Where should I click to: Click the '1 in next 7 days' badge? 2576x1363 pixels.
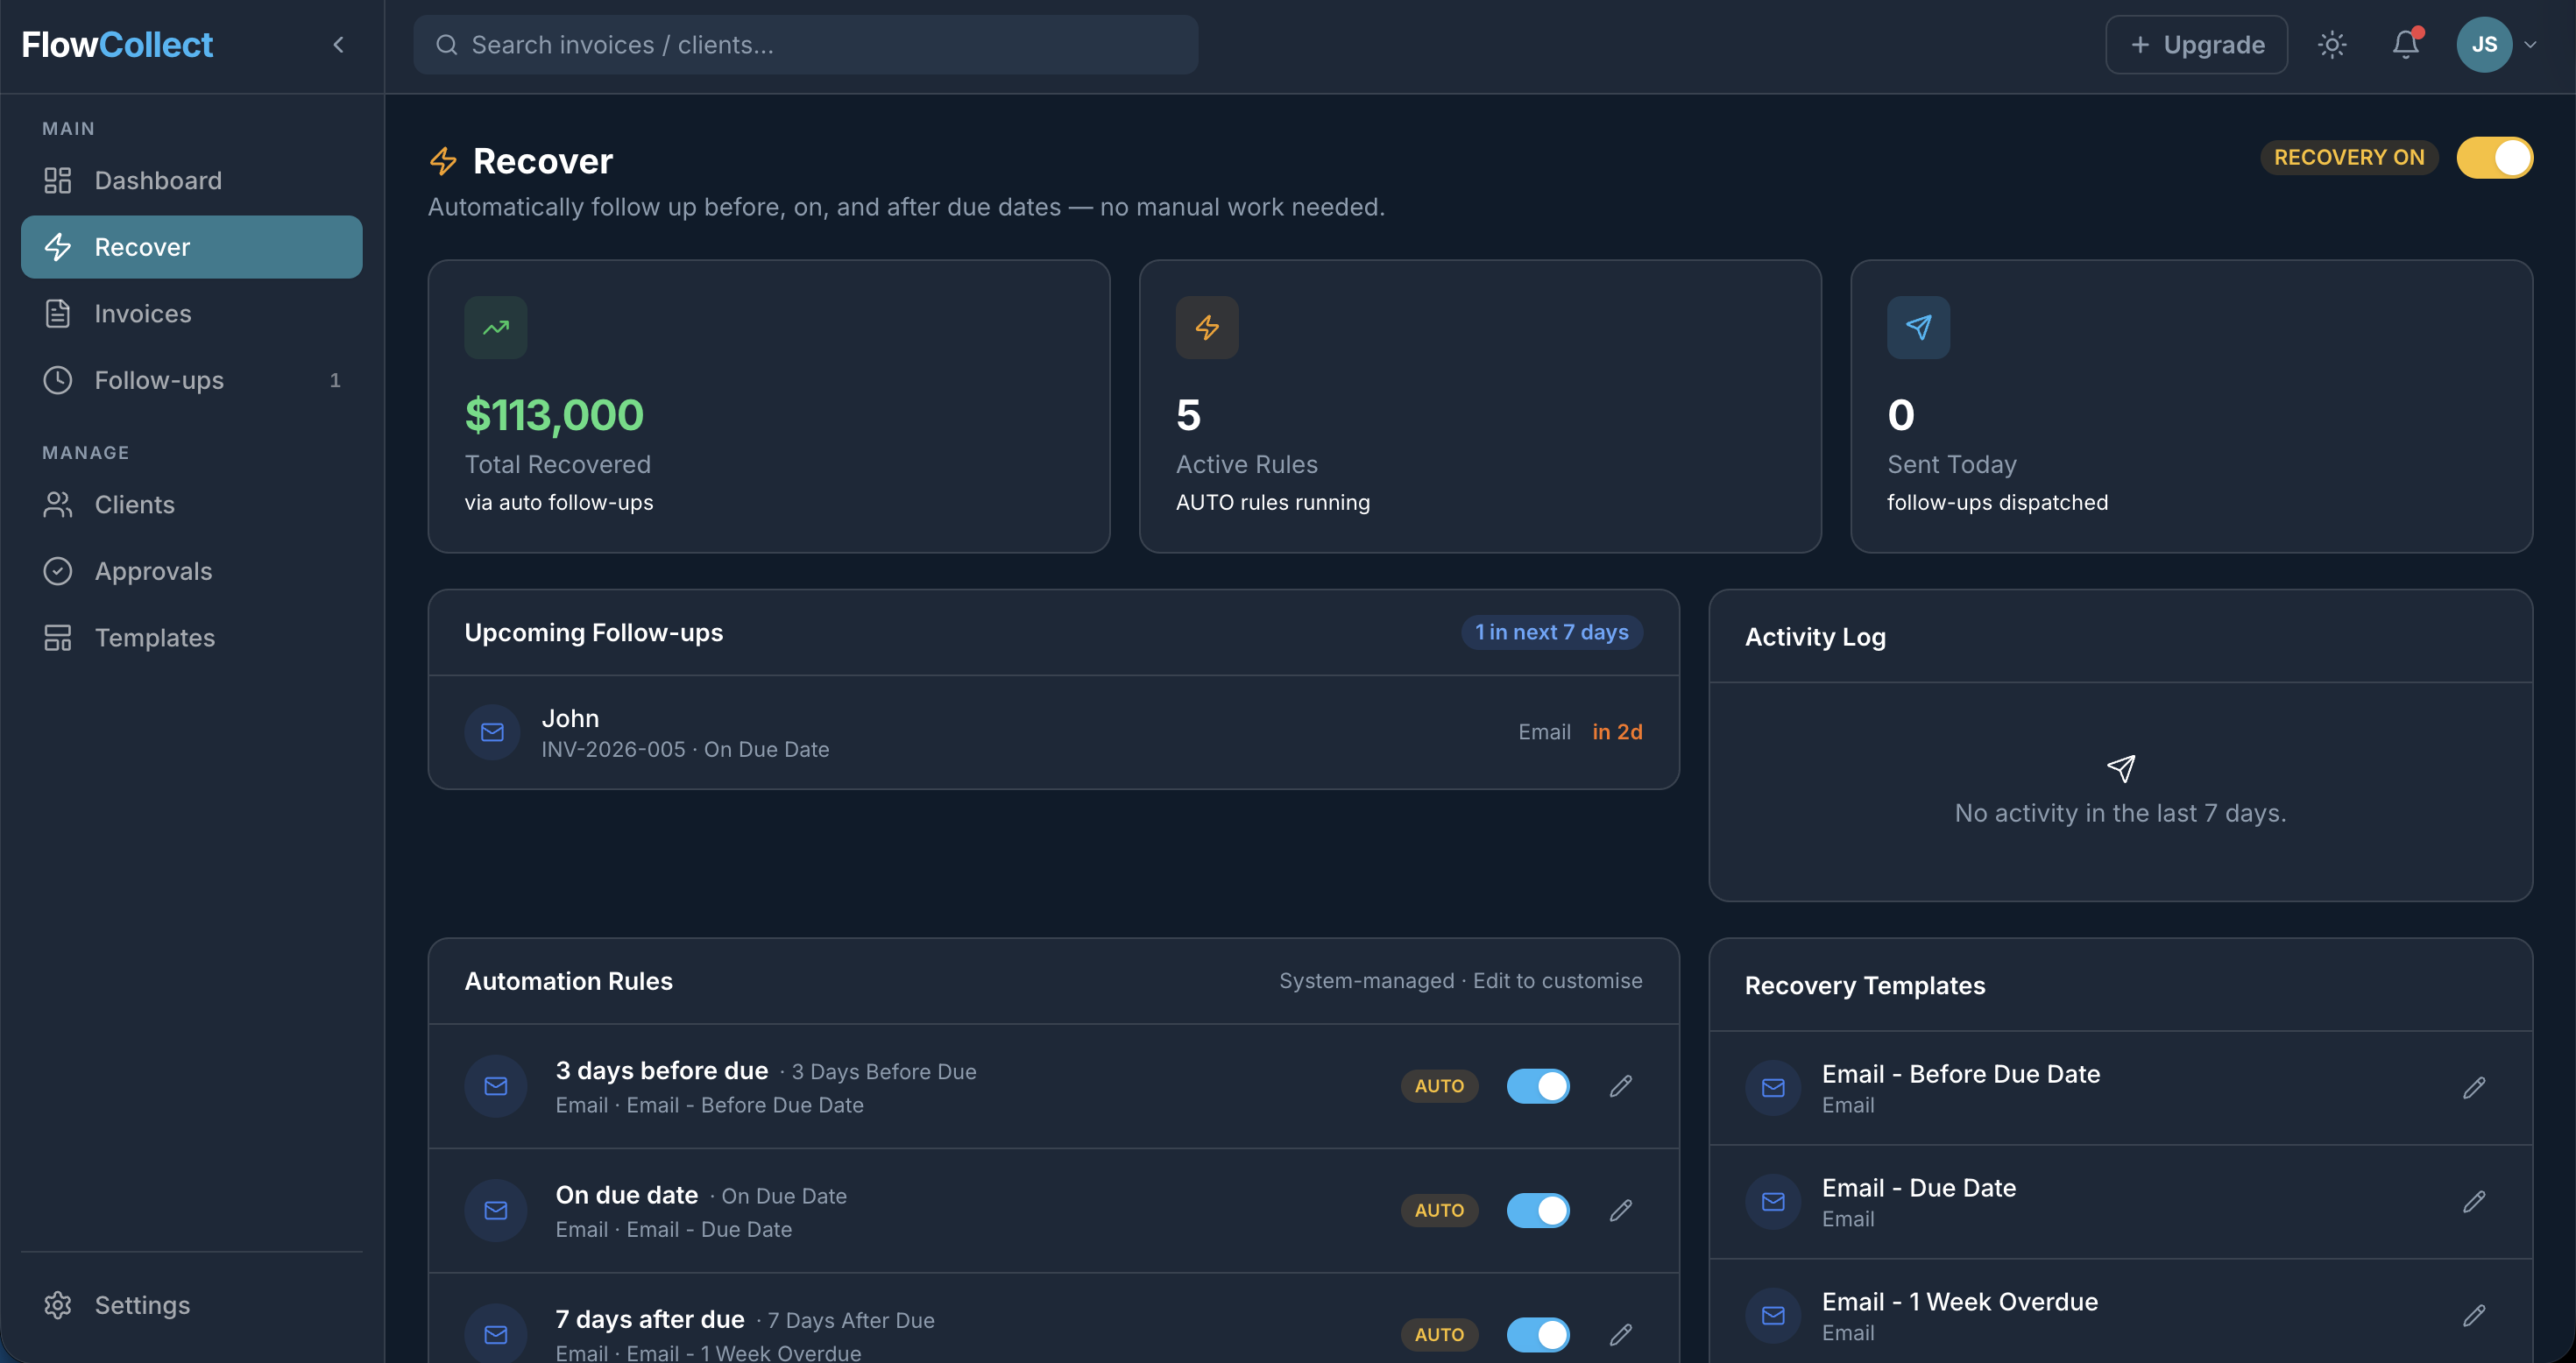pyautogui.click(x=1552, y=632)
